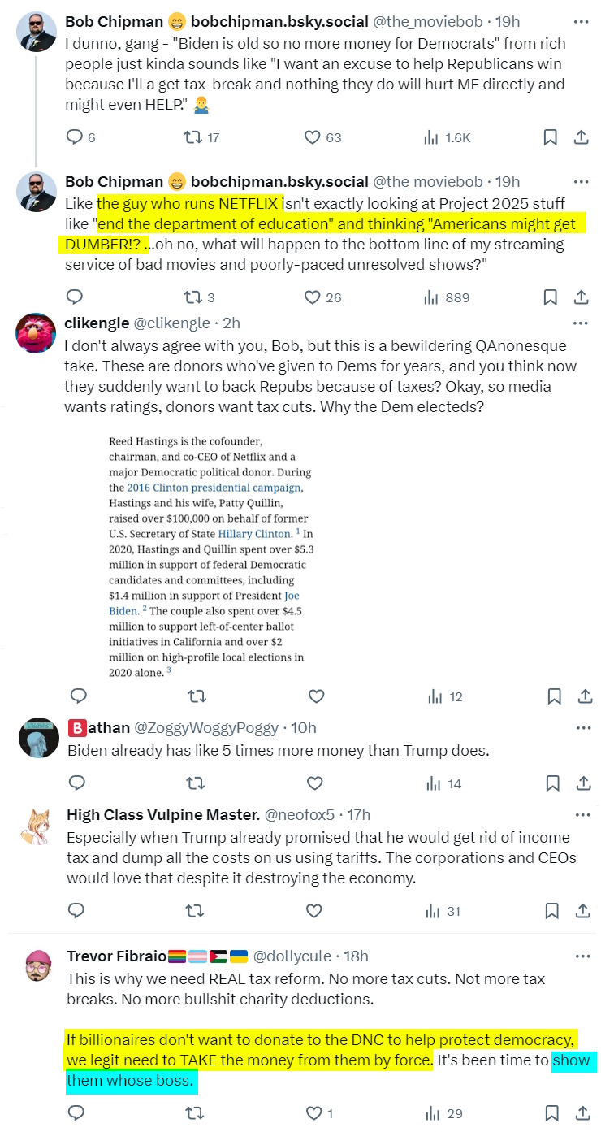
Task: Open more options on clikengle's tweet
Action: pyautogui.click(x=580, y=323)
